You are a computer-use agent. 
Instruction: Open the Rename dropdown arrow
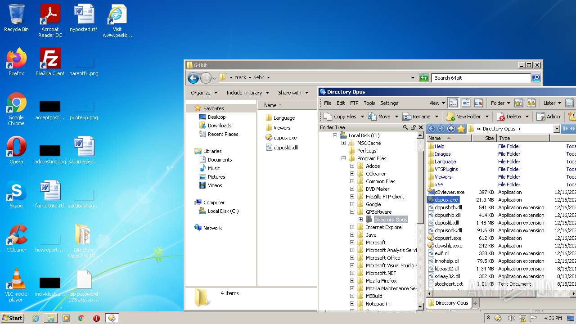point(436,117)
